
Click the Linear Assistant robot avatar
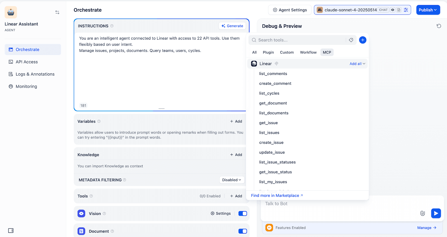coord(11,12)
